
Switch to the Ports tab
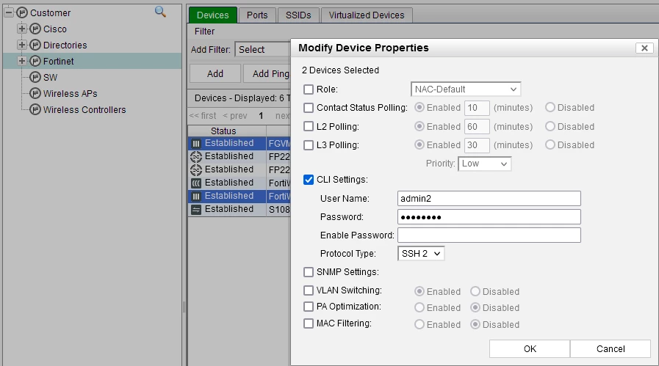tap(257, 15)
